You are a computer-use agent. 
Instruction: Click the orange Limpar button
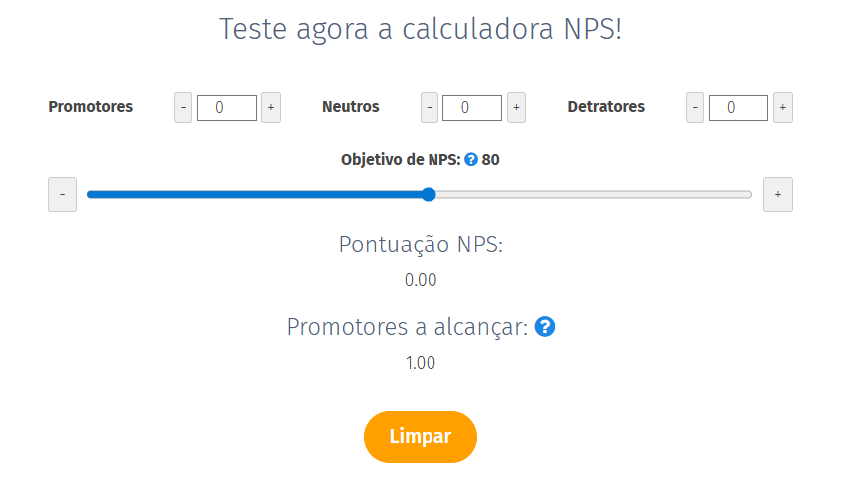(421, 437)
